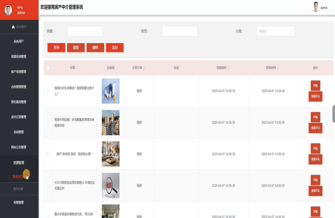This screenshot has width=335, height=218.
Task: Click the title 长沙日租房挑战高校禁租令
Action: click(x=74, y=185)
